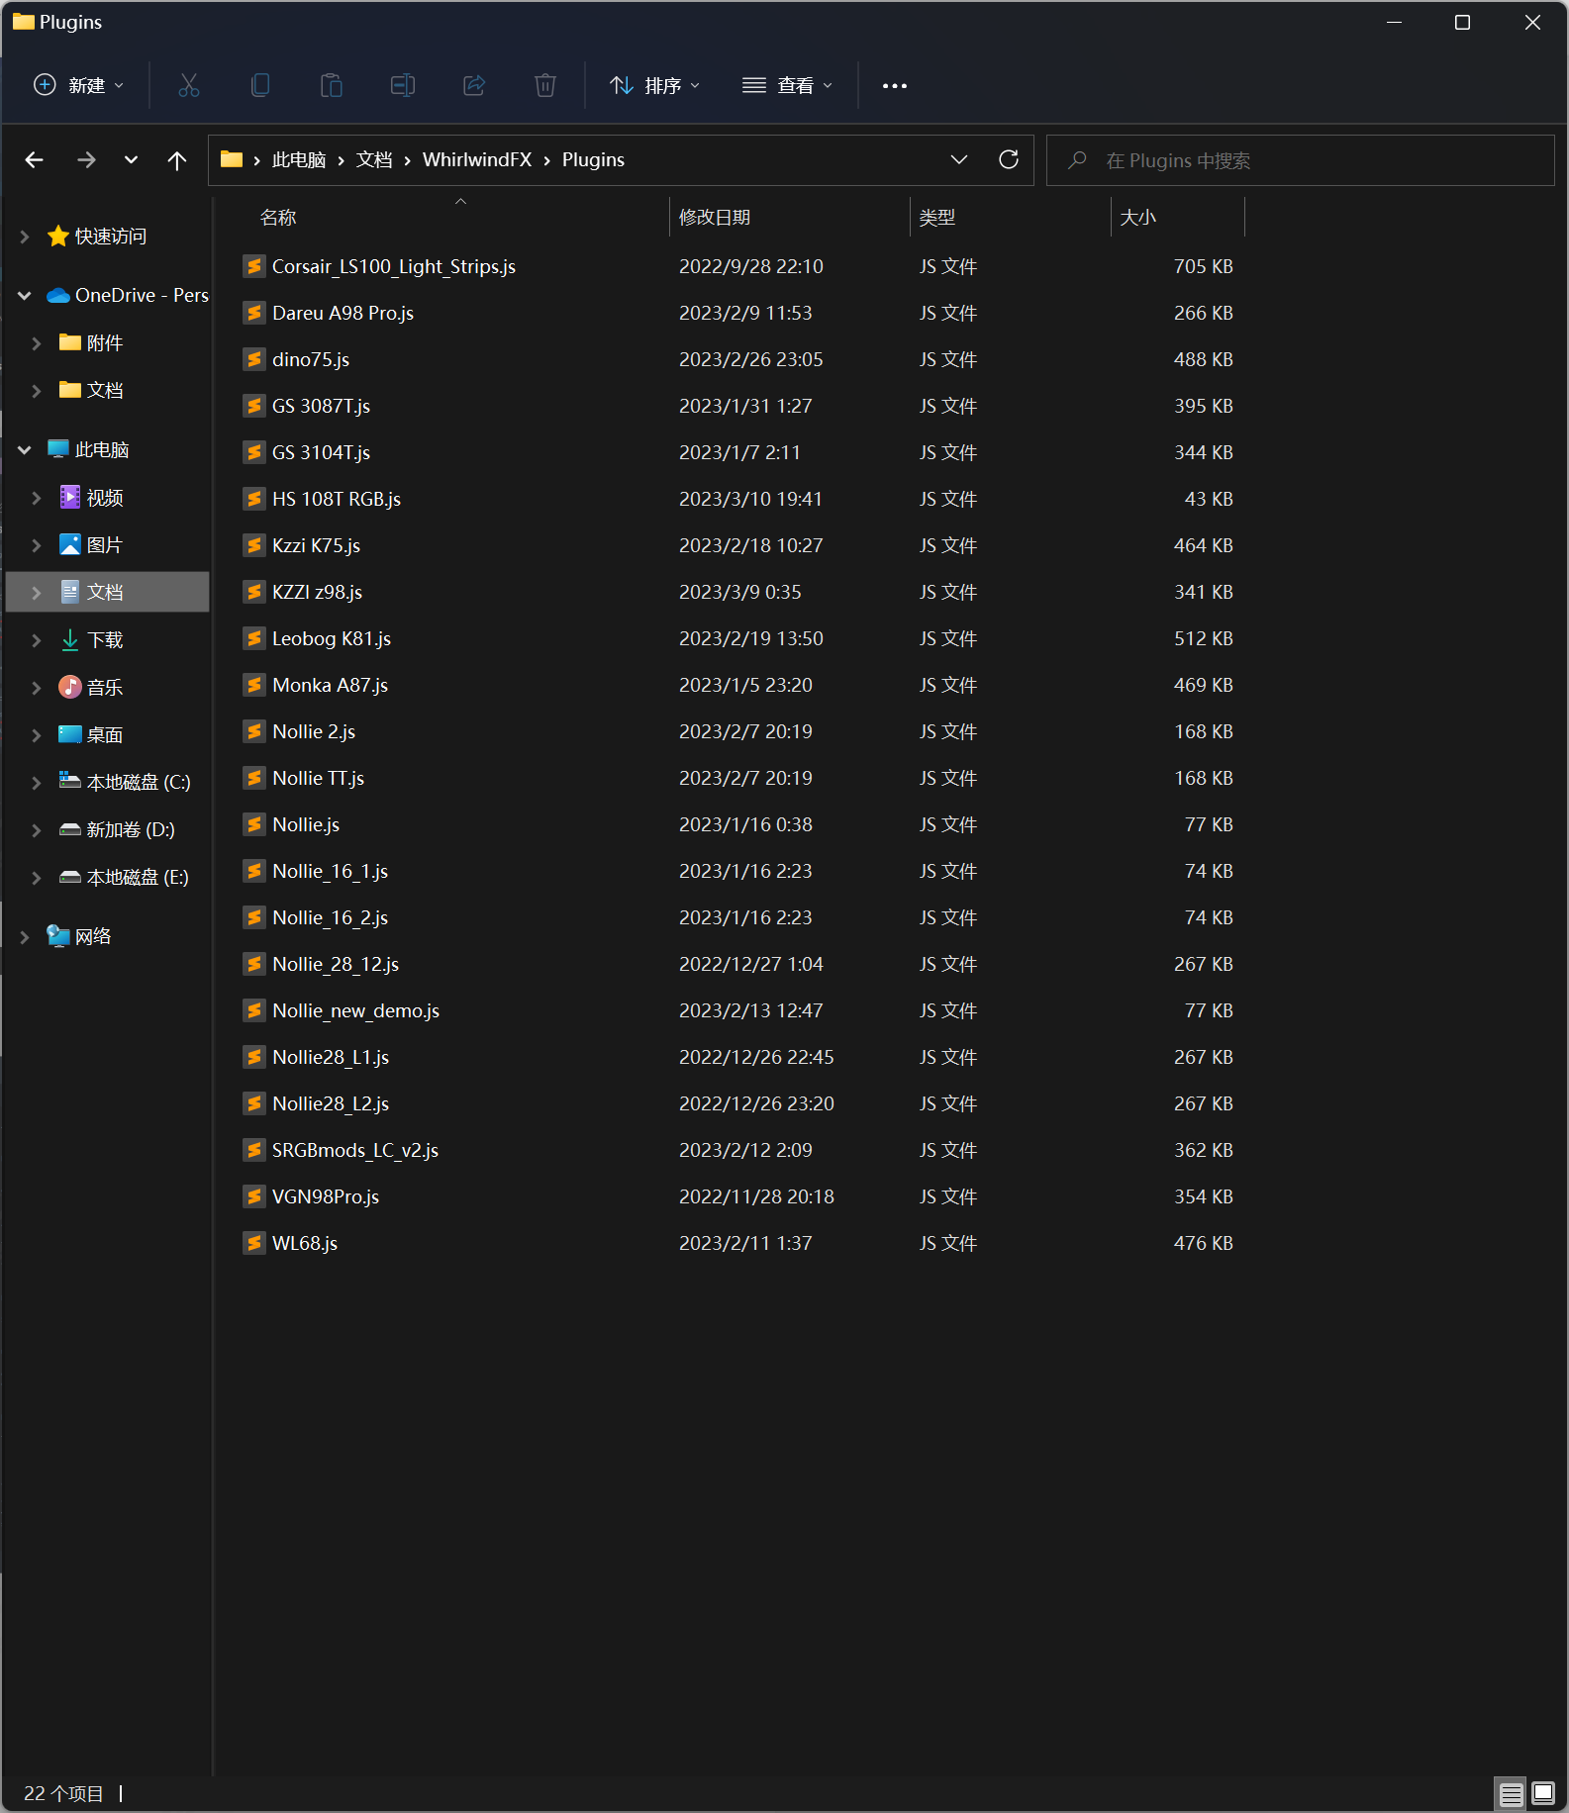Click 文档 in the breadcrumb path
The height and width of the screenshot is (1813, 1569).
[374, 160]
